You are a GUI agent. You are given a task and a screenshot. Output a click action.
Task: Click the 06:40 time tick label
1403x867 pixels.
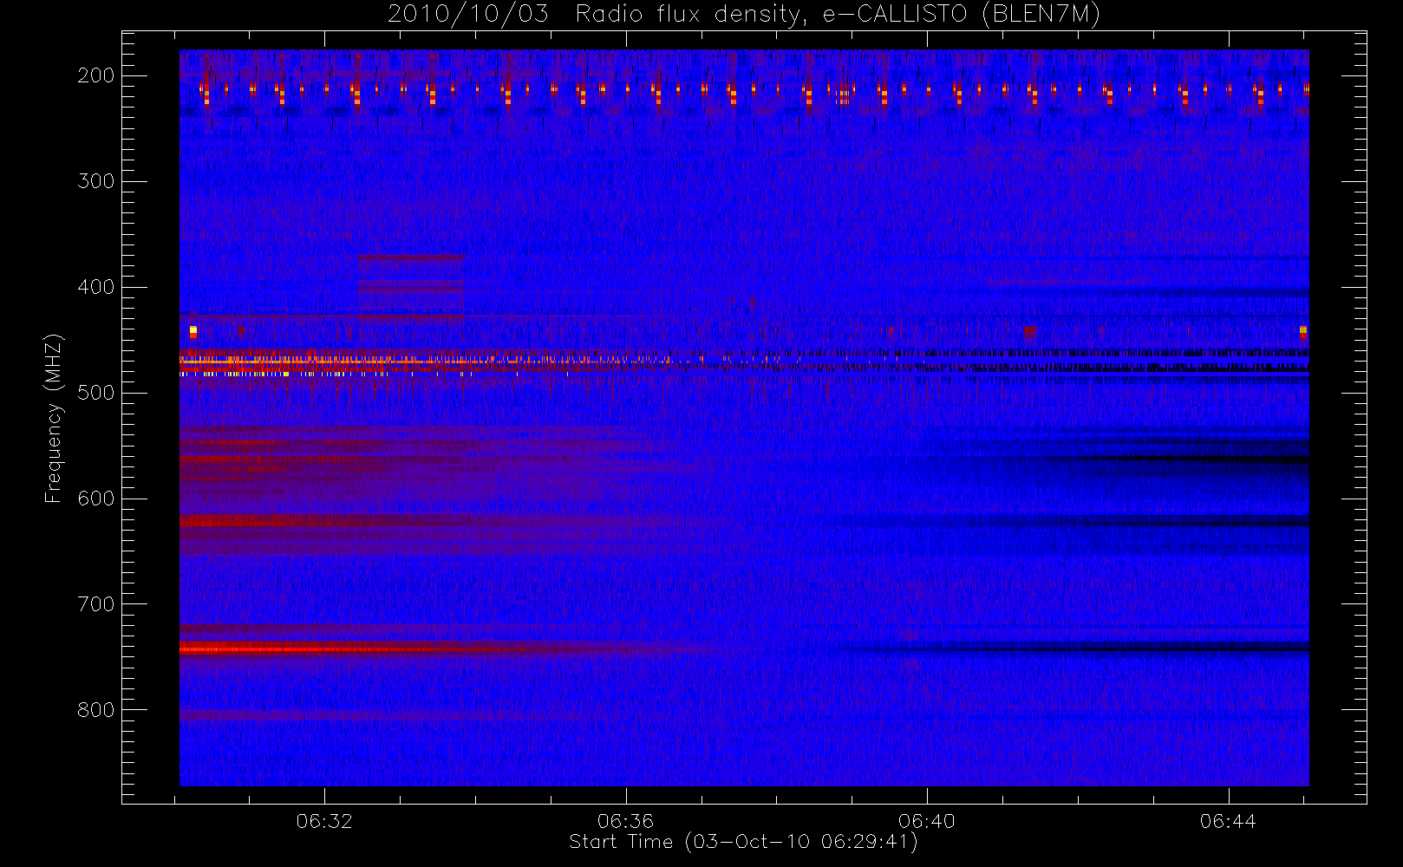pos(926,821)
